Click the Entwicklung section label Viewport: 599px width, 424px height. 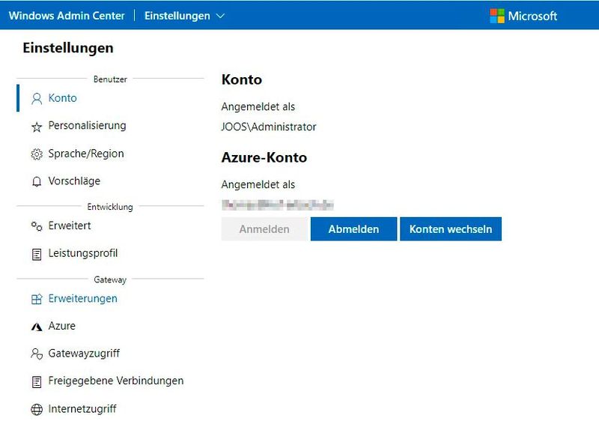point(110,207)
